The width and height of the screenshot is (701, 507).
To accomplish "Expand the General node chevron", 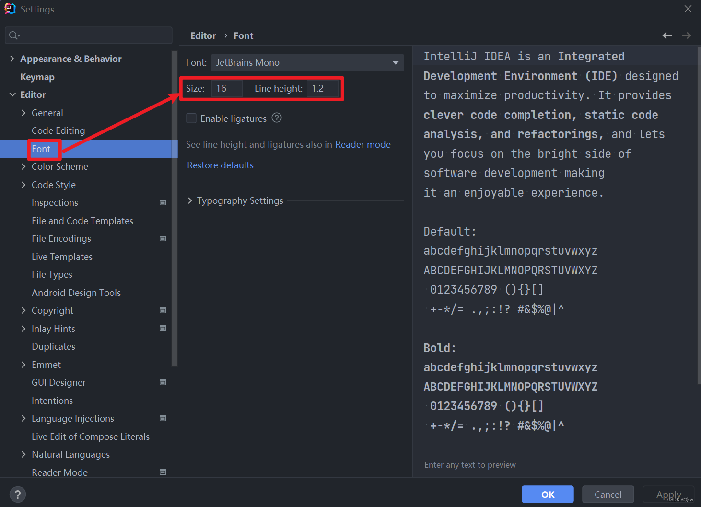I will point(23,113).
